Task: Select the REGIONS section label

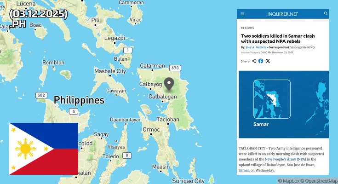Action: (247, 28)
